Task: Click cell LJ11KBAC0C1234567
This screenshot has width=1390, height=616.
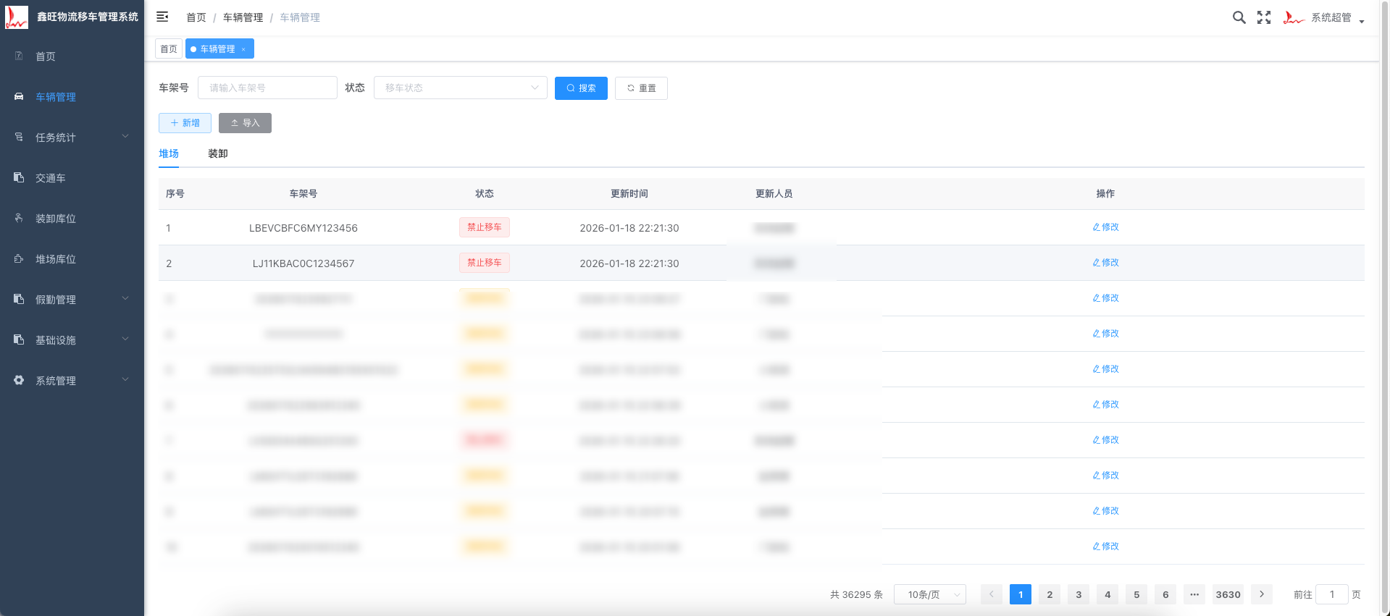Action: coord(303,263)
